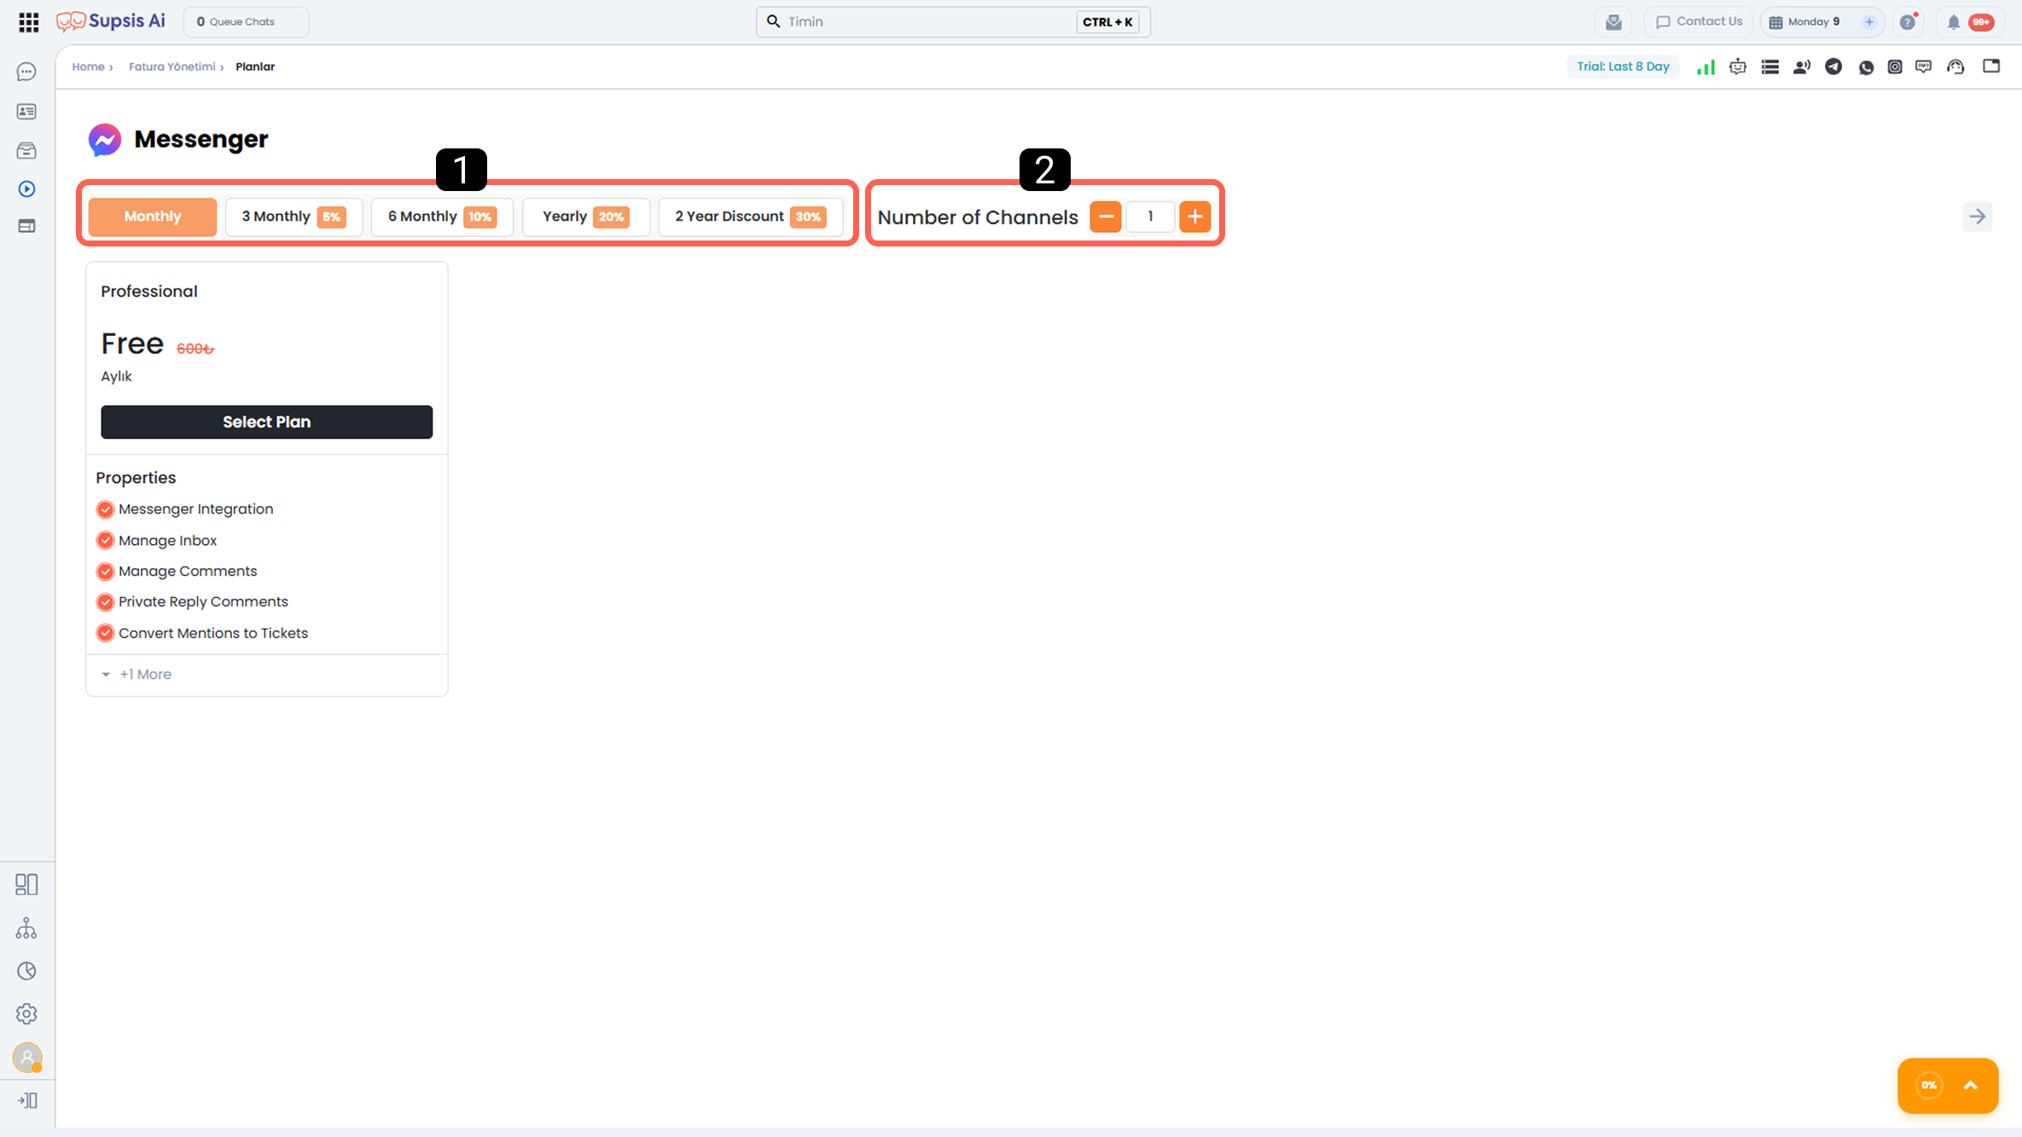
Task: Open the notifications bell
Action: click(x=1953, y=22)
